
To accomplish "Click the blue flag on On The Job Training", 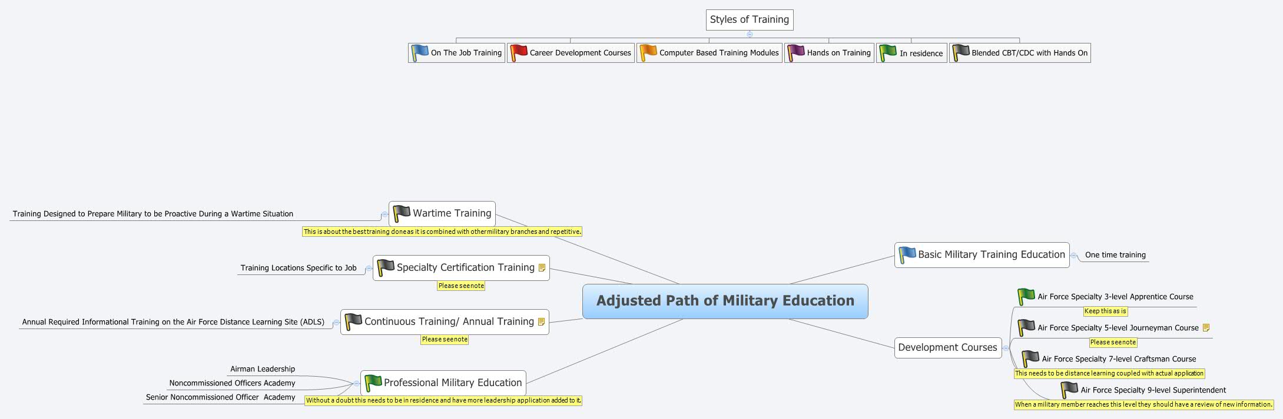I will [420, 53].
